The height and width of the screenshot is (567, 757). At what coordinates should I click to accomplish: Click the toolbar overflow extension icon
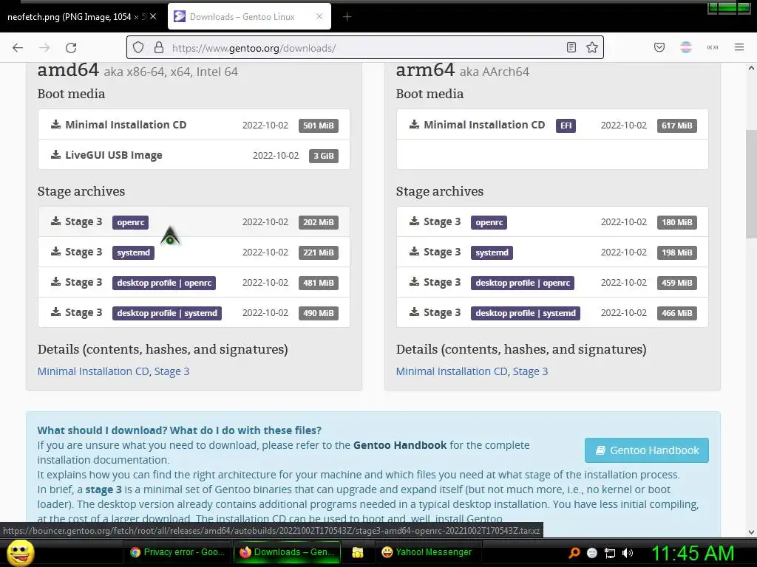point(713,47)
